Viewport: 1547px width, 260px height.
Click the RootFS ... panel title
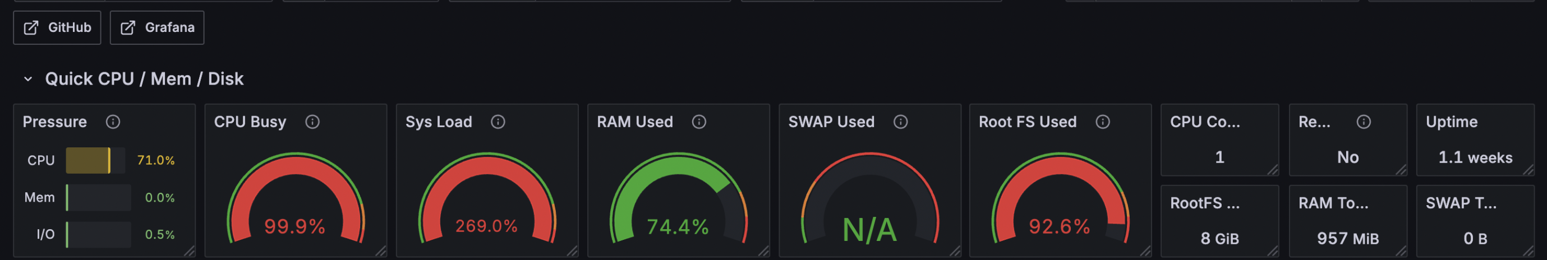(x=1205, y=203)
